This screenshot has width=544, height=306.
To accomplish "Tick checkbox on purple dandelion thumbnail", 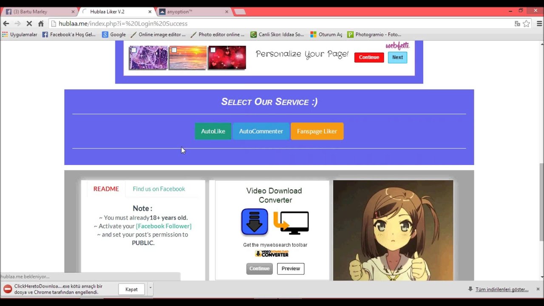I will [x=133, y=50].
